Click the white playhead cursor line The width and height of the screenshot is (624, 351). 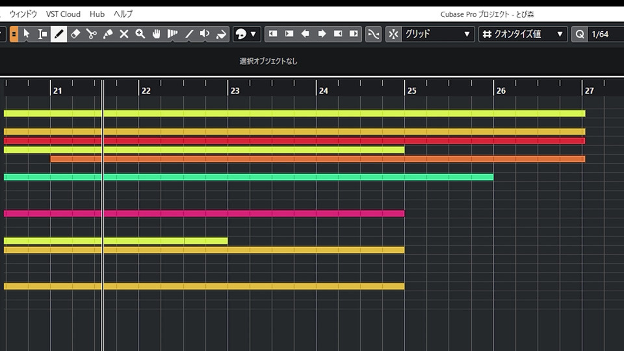[x=103, y=215]
